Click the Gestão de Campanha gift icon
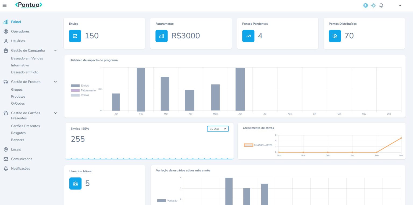The height and width of the screenshot is (205, 413). click(6, 50)
